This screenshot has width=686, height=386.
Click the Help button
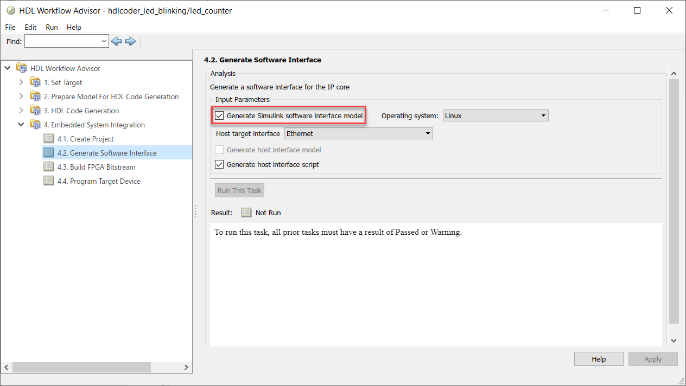(598, 359)
